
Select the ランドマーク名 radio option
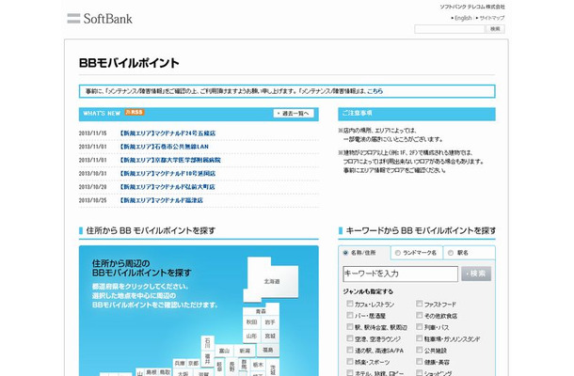[397, 253]
